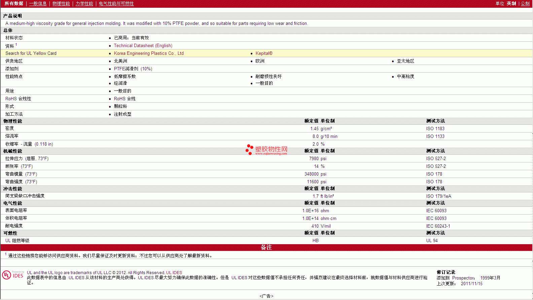Click the 加工方法 row label
533x300 pixels.
coord(14,114)
